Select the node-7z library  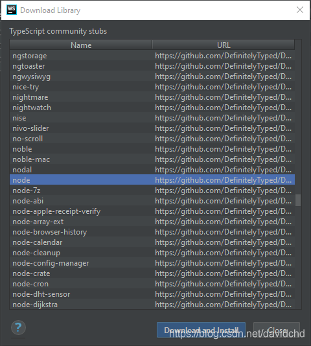[x=152, y=190]
